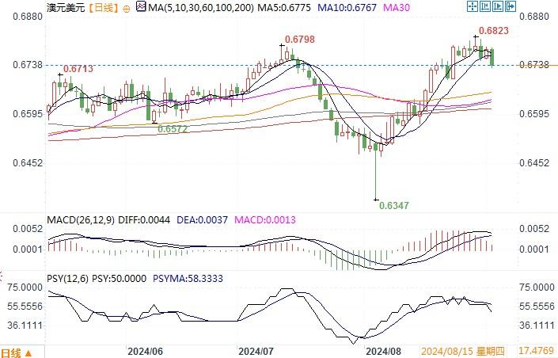Click the PSYMA:58.3333 value

click(188, 279)
